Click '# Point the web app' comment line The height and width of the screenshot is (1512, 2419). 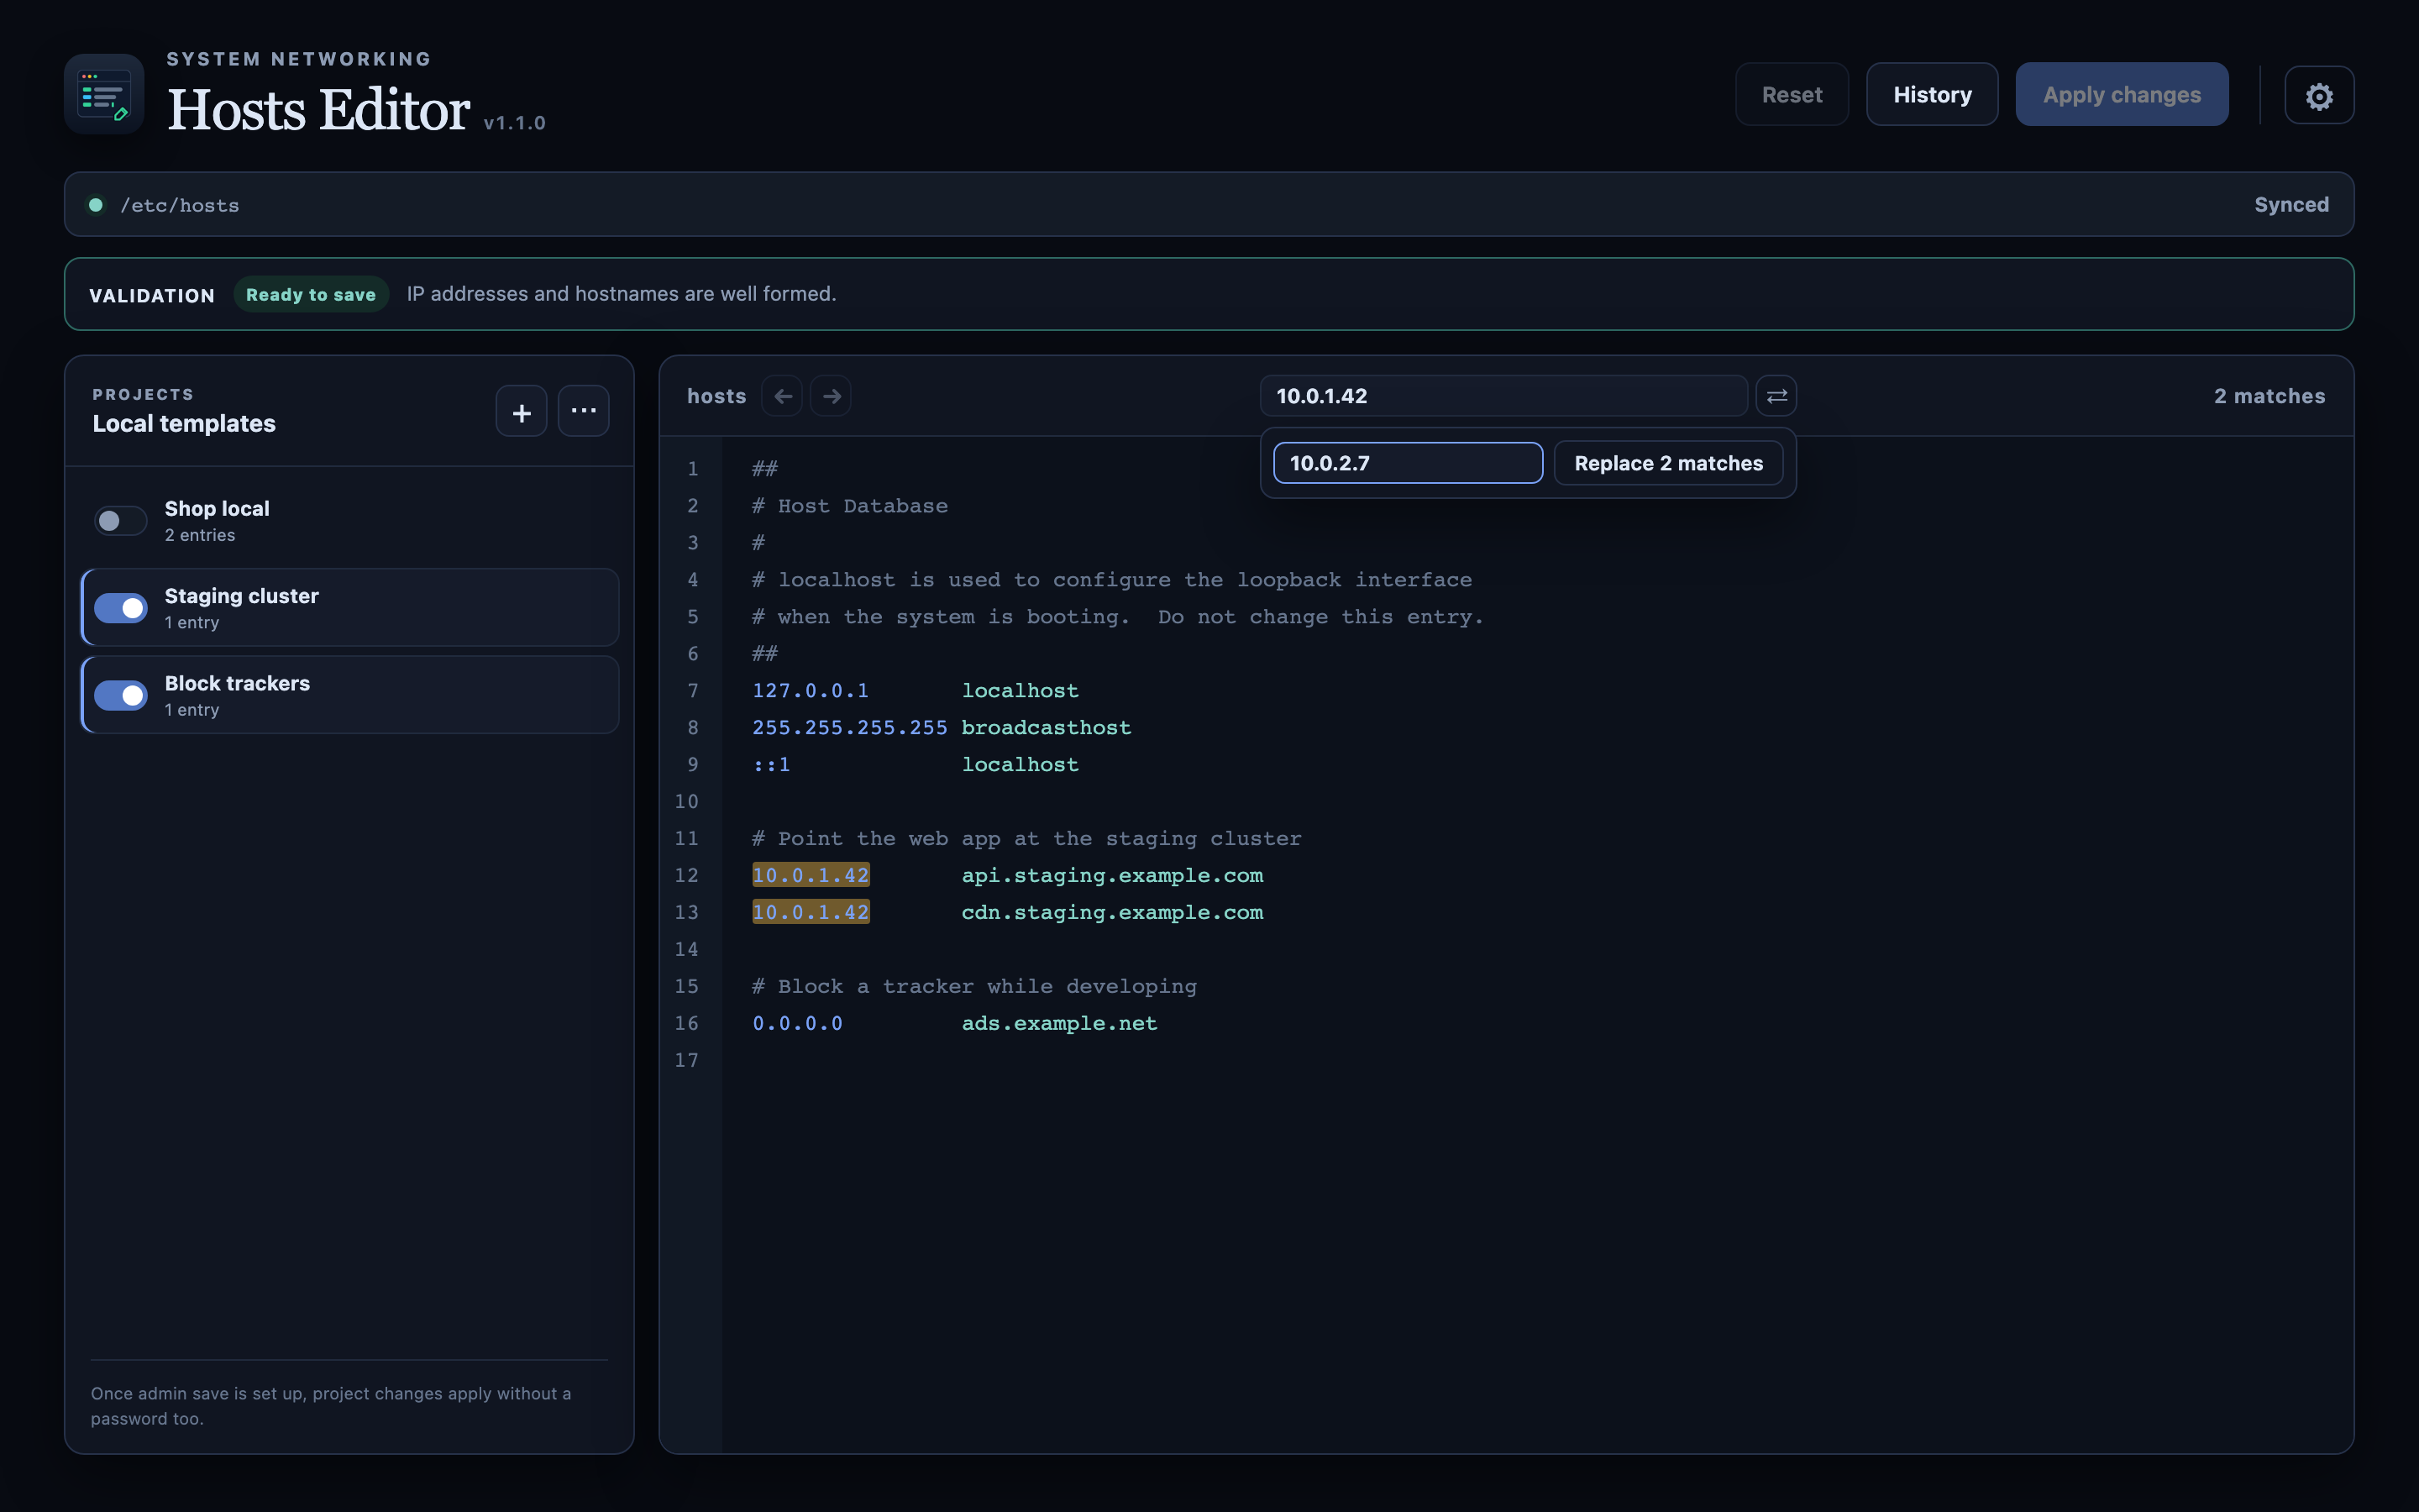pos(1026,838)
